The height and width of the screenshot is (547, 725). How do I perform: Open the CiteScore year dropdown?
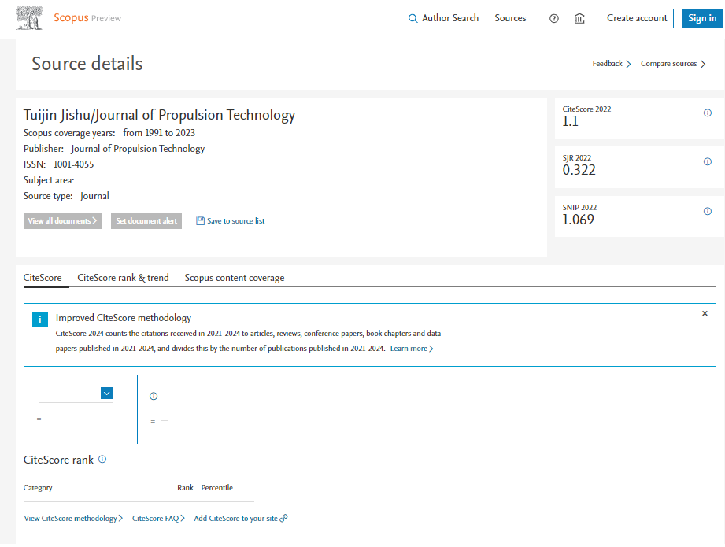tap(107, 394)
